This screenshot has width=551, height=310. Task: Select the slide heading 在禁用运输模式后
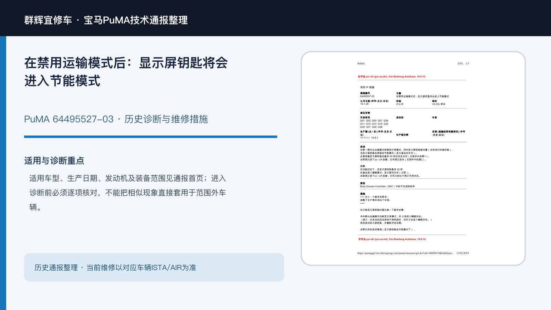(126, 72)
